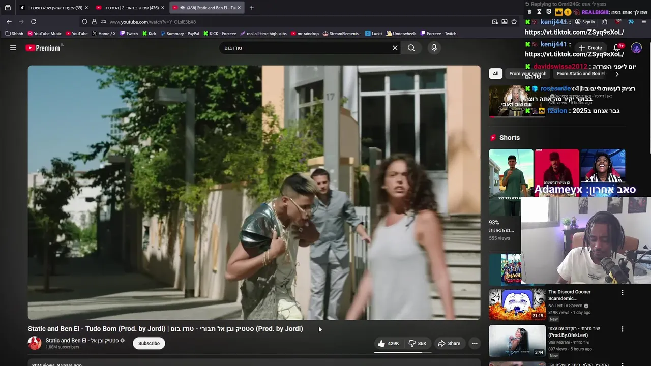The image size is (651, 366).
Task: Open YouTube notifications bell
Action: coord(617,48)
